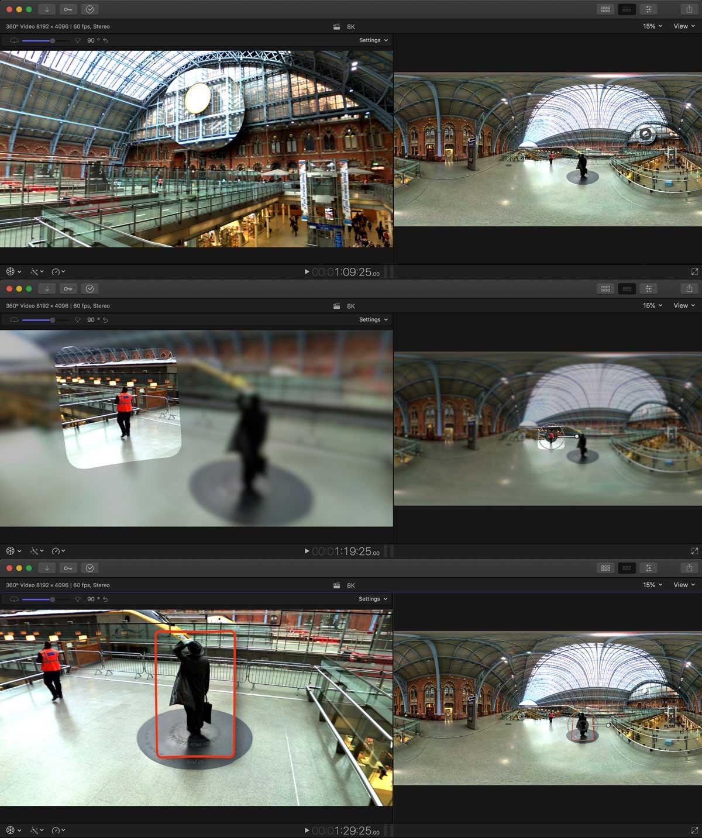The width and height of the screenshot is (702, 838).
Task: Click the import media arrow in the 1:29:25 window
Action: [x=47, y=568]
